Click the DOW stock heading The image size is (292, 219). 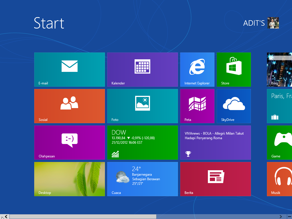pyautogui.click(x=119, y=132)
